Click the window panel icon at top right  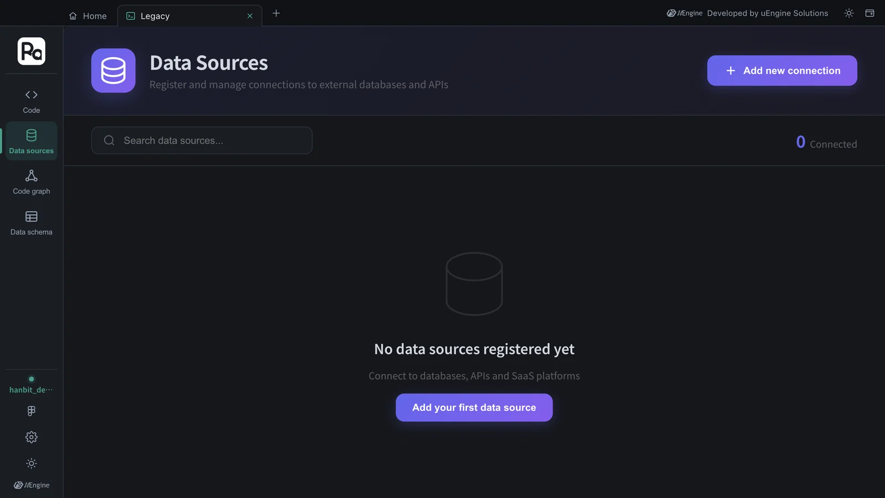click(870, 13)
